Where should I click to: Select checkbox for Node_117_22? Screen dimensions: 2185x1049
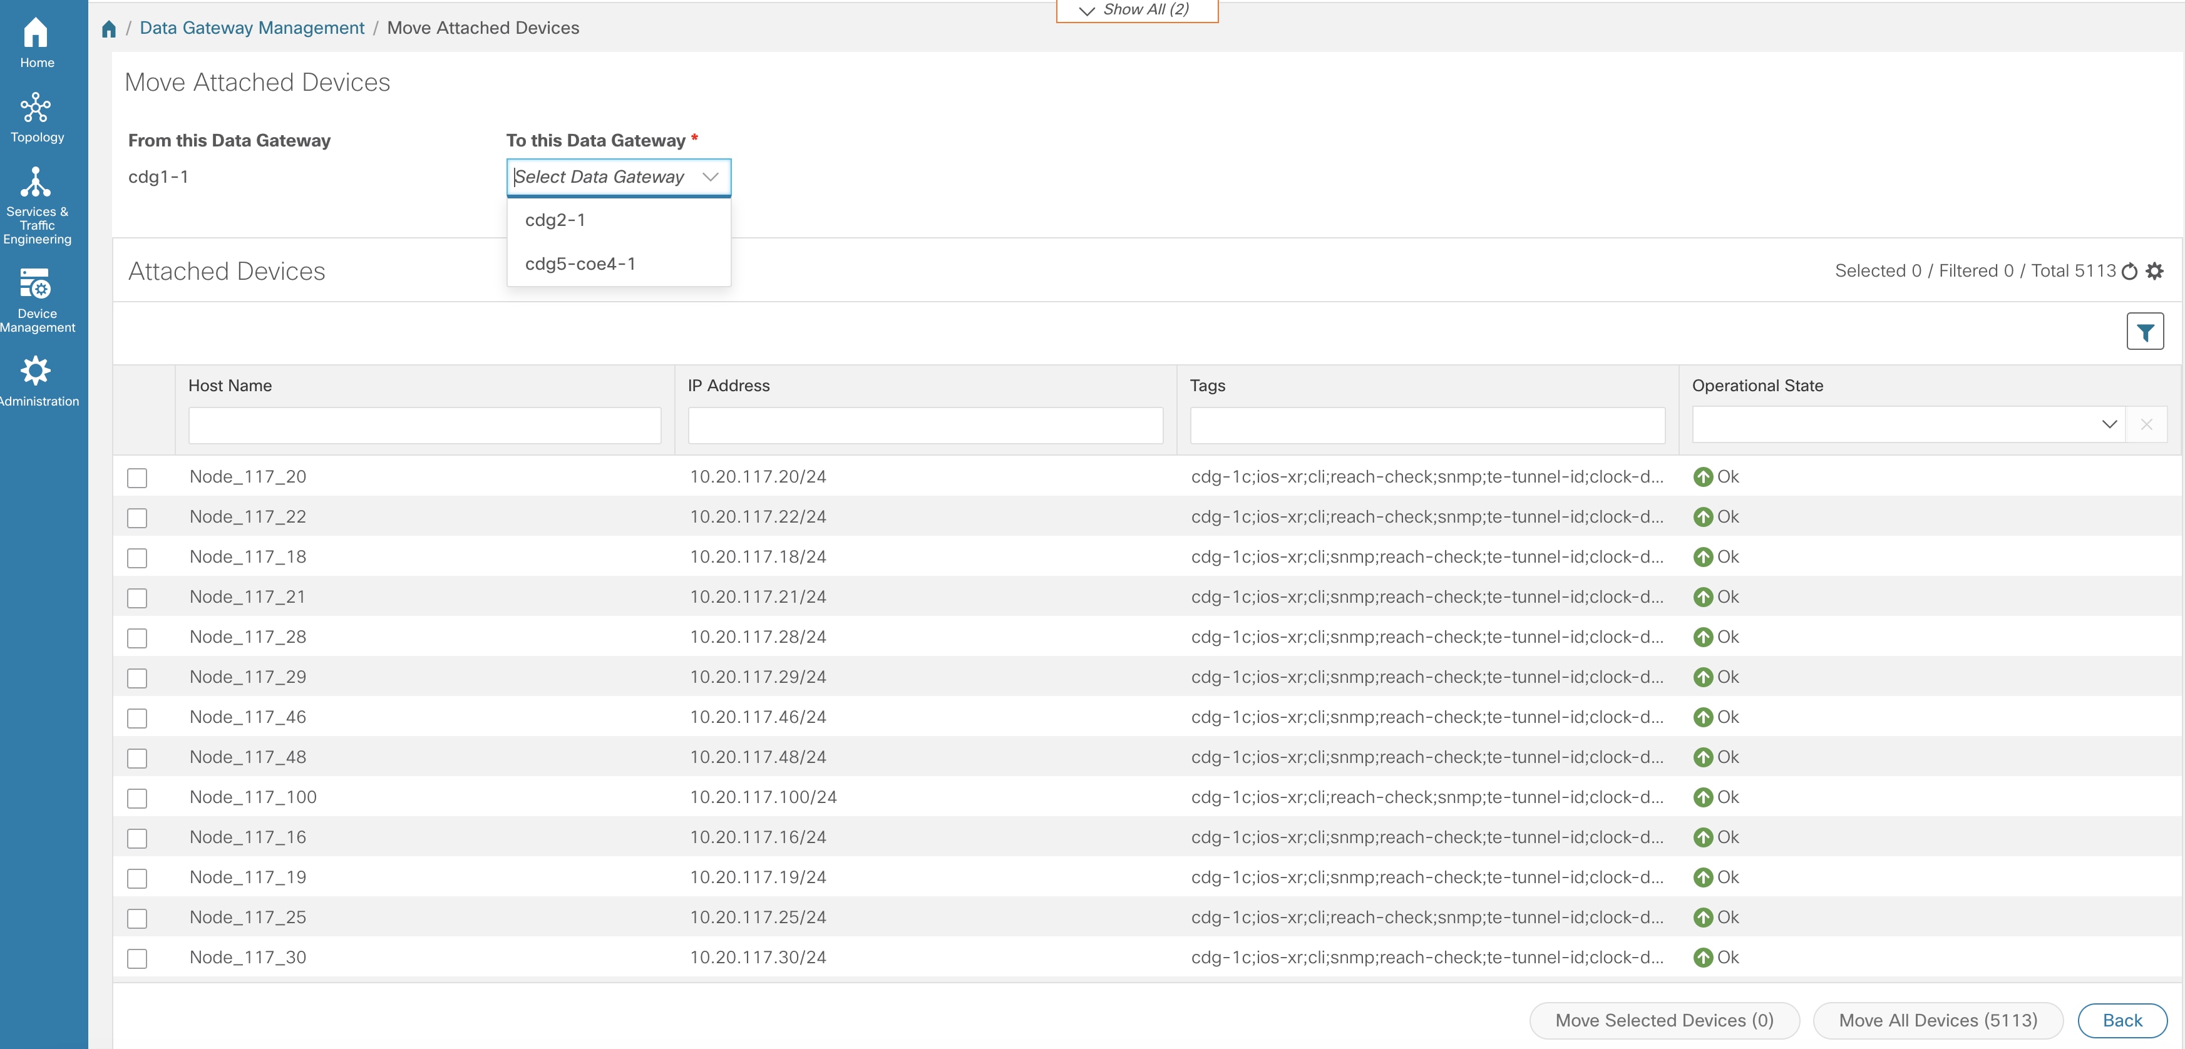pyautogui.click(x=138, y=517)
